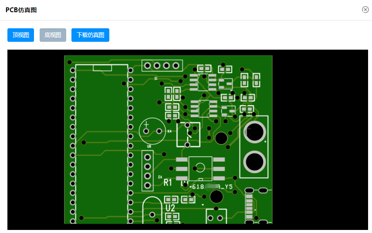Click the large DIP module outline

[x=101, y=144]
